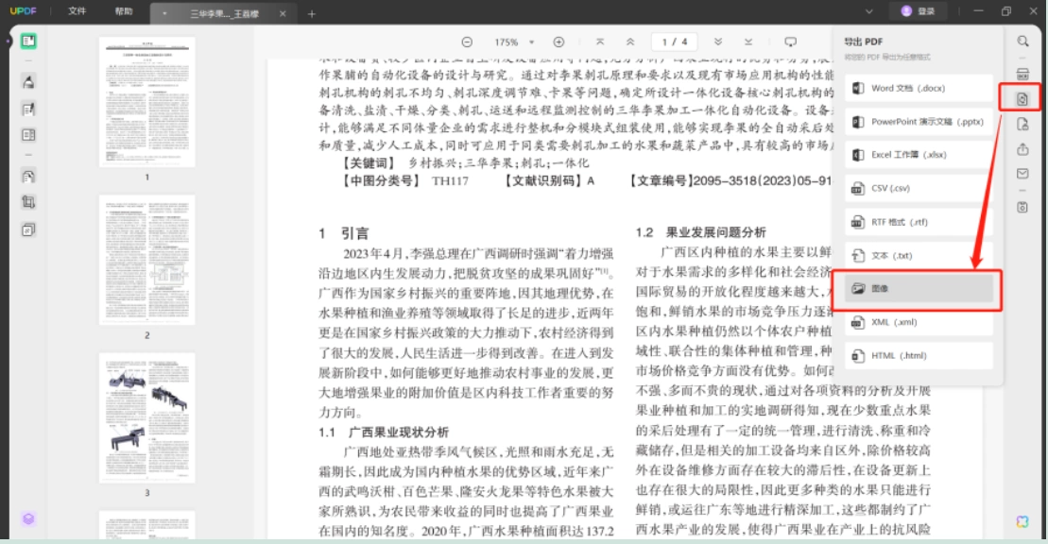Open the 帮助 menu

(124, 11)
